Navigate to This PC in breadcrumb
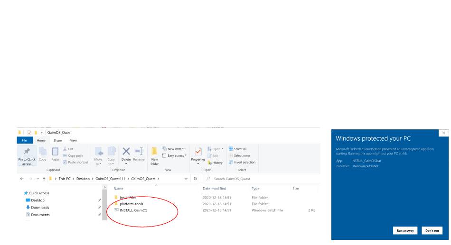This screenshot has height=245, width=451. coord(65,179)
